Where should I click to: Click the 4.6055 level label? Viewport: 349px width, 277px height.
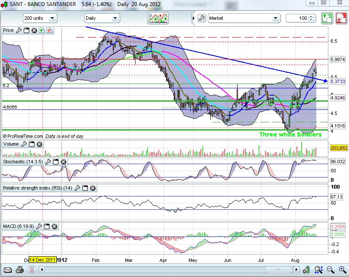click(10, 107)
